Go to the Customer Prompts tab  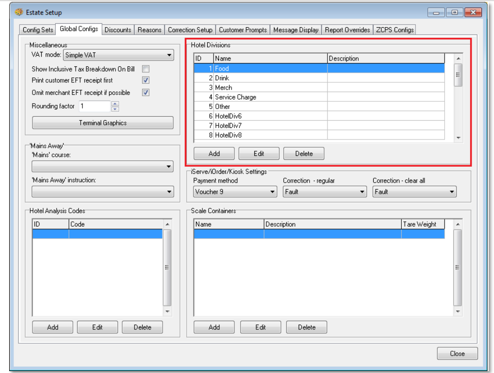[x=243, y=30]
